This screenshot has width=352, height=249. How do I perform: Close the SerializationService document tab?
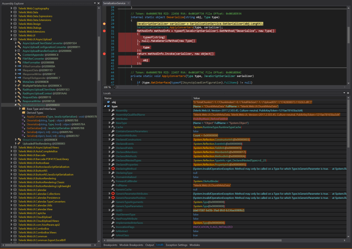(128, 3)
